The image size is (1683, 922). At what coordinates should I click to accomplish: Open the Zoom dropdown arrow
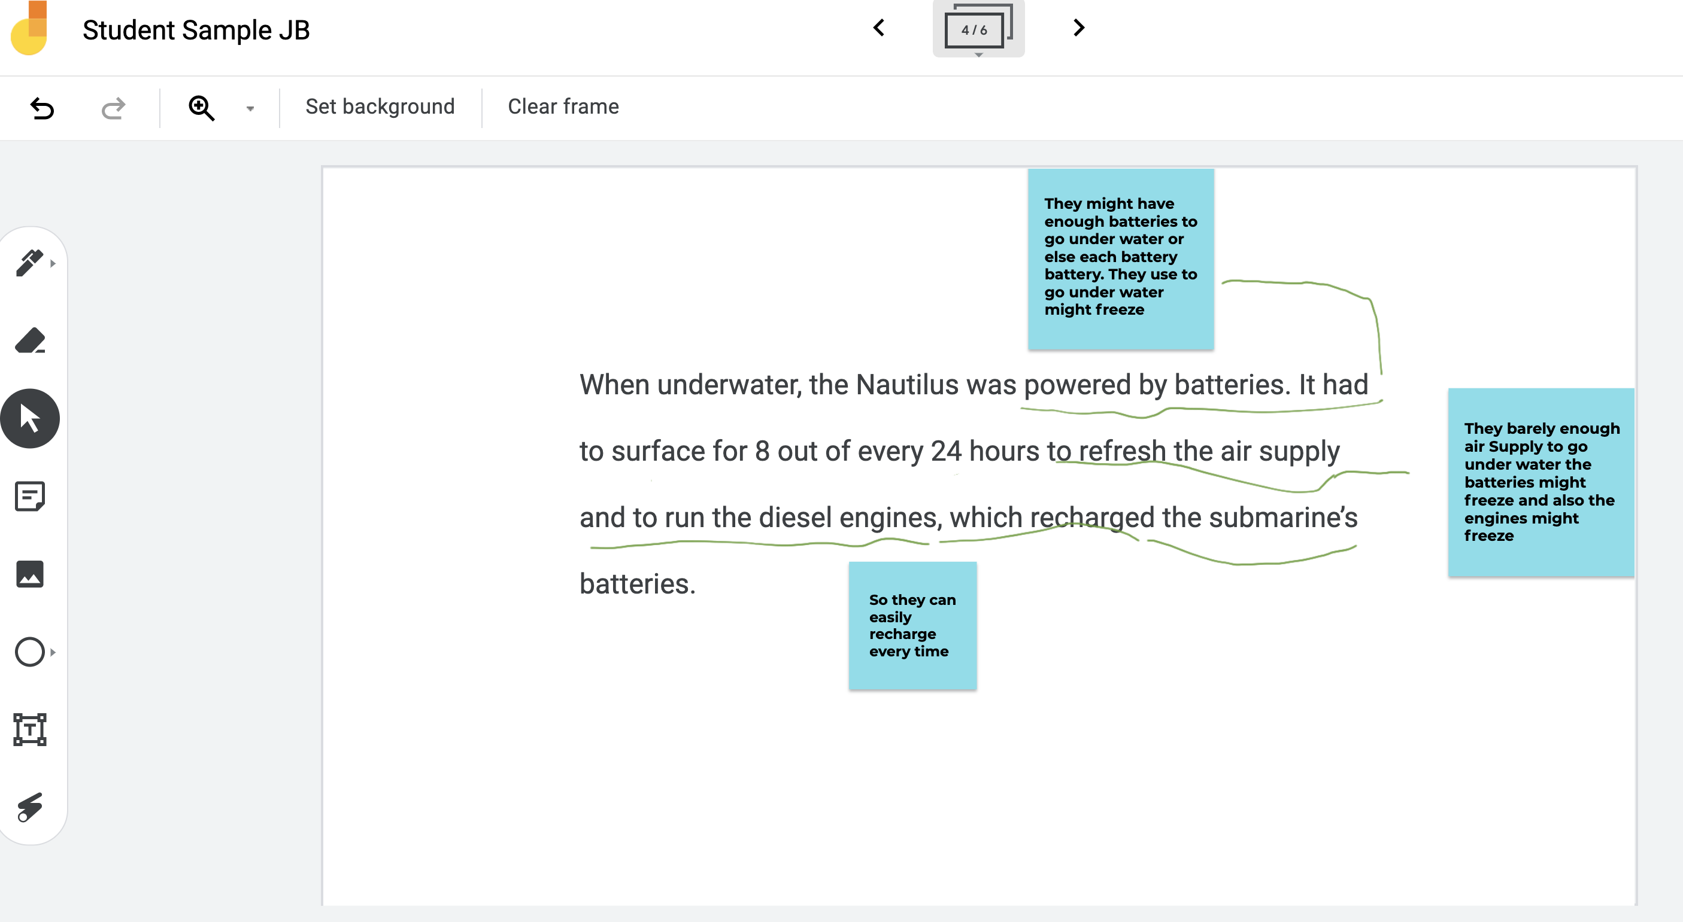(x=250, y=109)
